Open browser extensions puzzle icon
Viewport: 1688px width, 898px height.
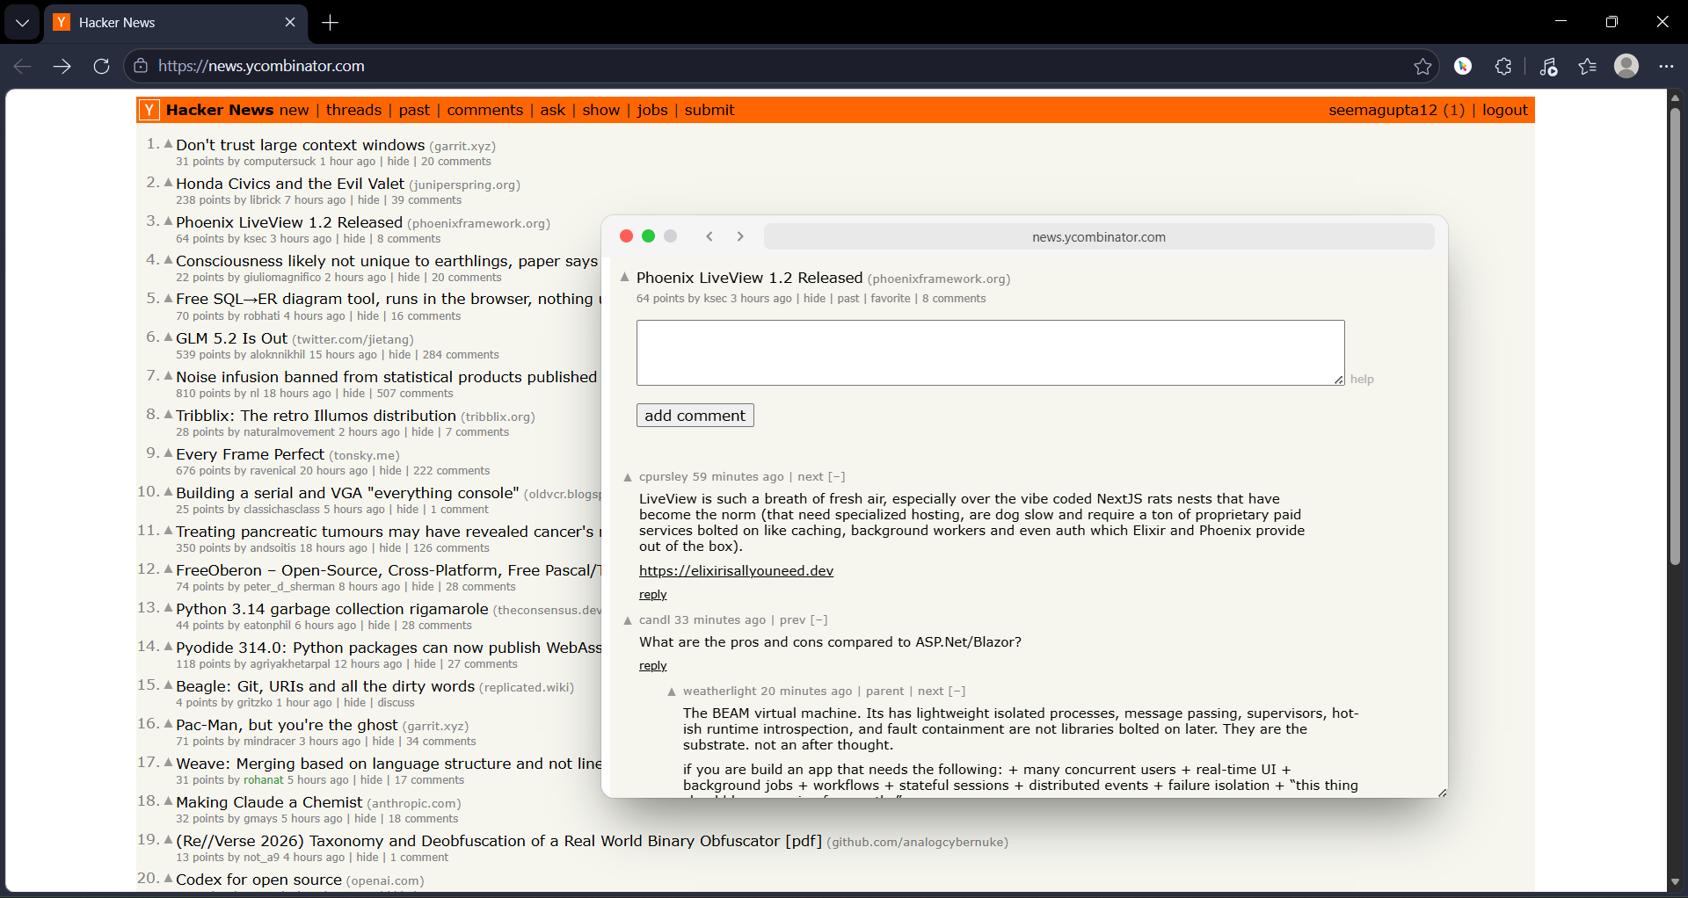(x=1503, y=66)
